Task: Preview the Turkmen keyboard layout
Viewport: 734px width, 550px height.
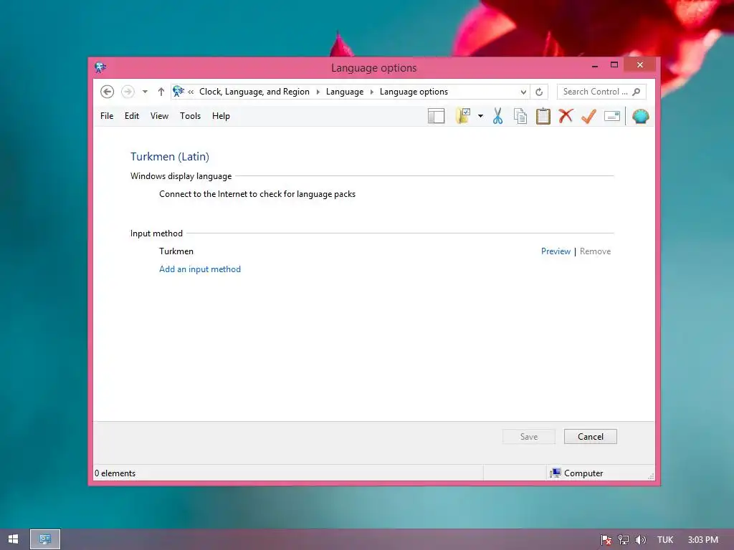Action: point(556,251)
